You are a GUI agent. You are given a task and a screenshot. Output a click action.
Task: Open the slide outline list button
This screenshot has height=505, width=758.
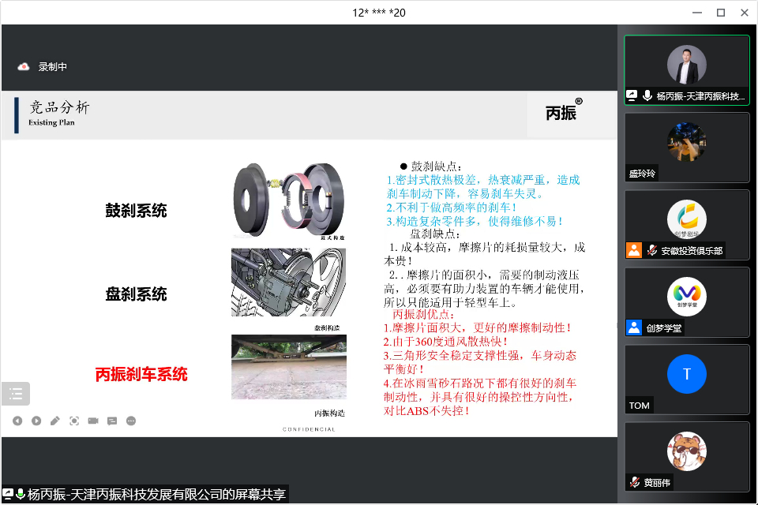coord(16,394)
